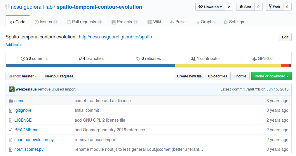296x156 pixels.
Task: Click the wenzeslaus author name
Action: 26,89
